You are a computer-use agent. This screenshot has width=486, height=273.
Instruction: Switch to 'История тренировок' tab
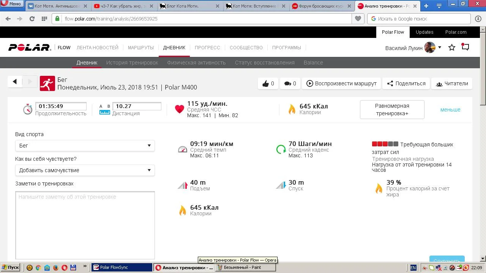132,63
